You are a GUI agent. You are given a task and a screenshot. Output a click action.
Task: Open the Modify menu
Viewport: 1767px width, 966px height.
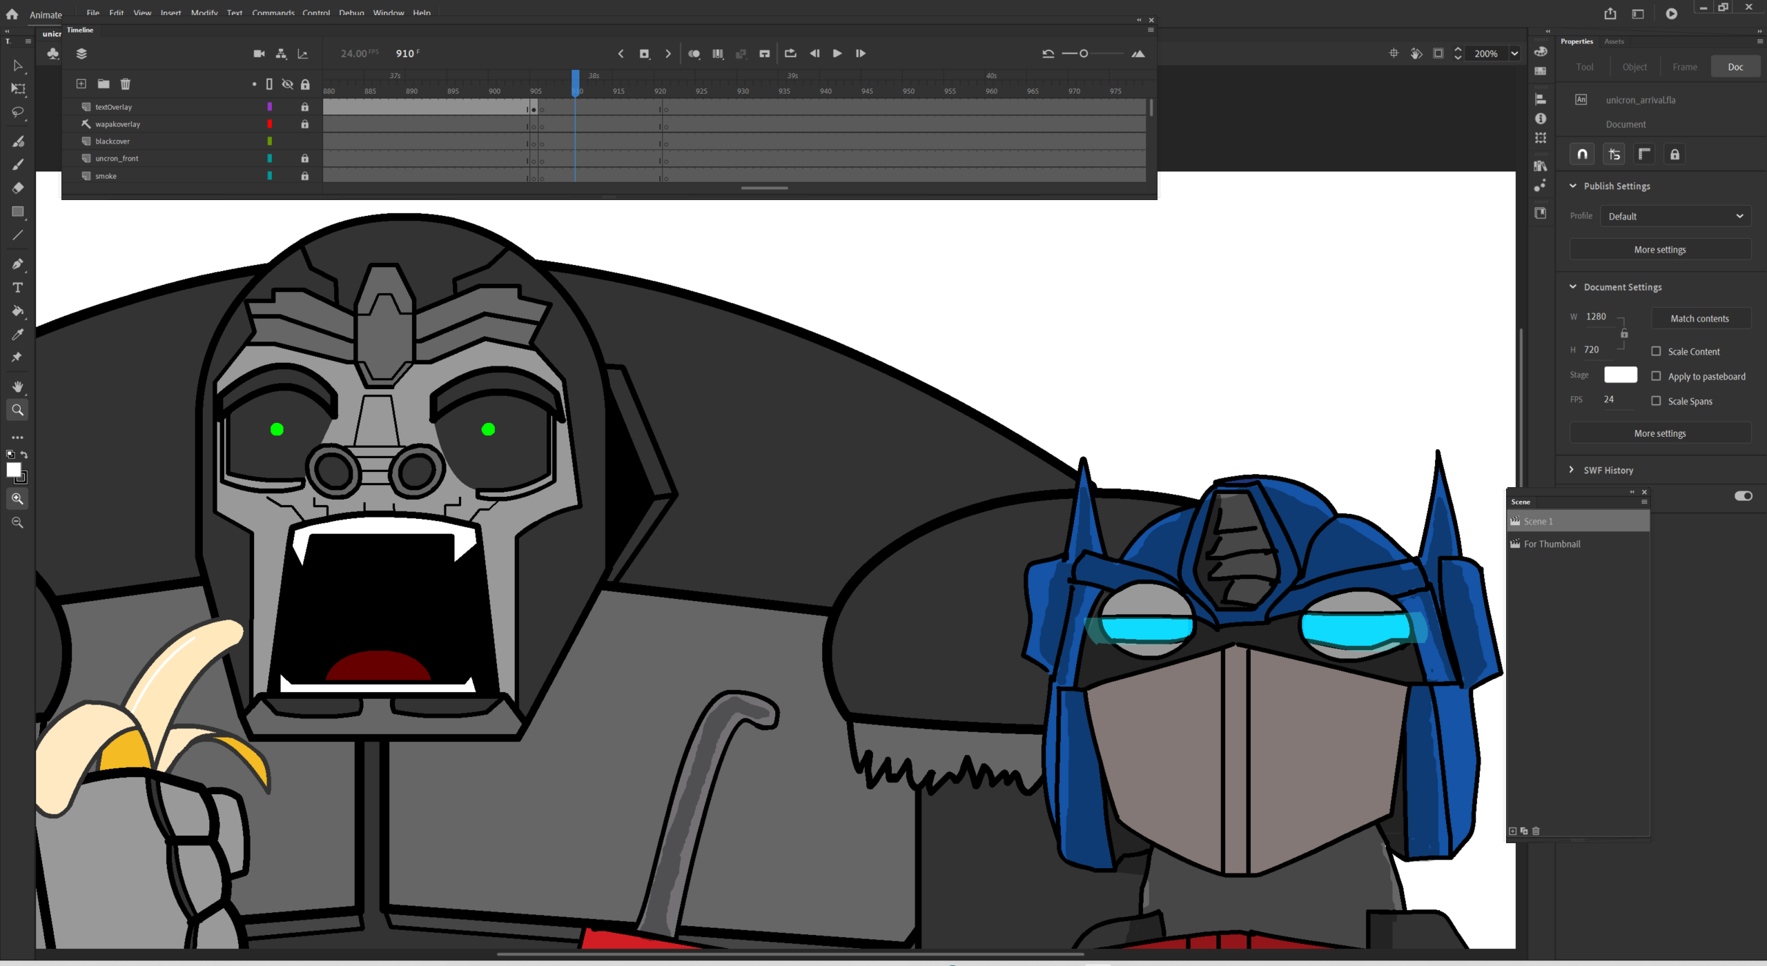(x=204, y=13)
